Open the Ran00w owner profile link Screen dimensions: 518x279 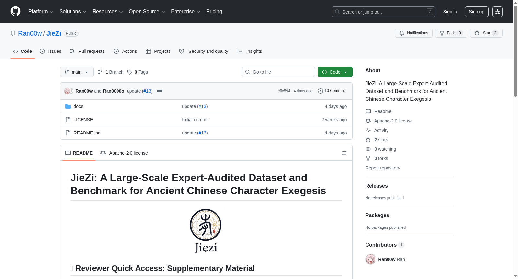pyautogui.click(x=30, y=33)
